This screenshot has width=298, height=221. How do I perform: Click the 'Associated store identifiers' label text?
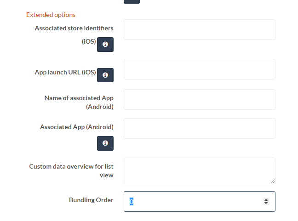click(x=74, y=28)
